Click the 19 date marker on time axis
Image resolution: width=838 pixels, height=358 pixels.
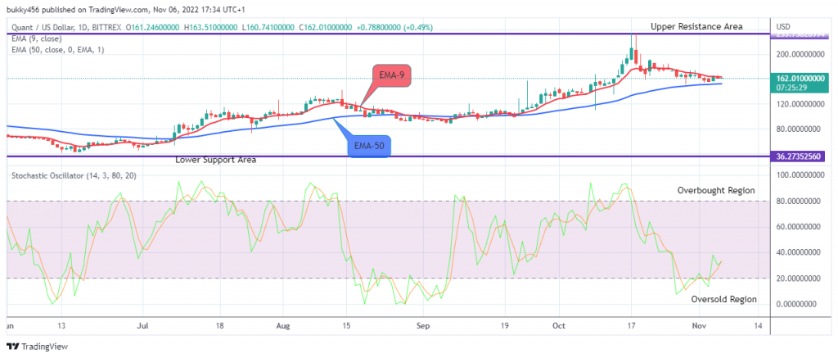point(506,325)
